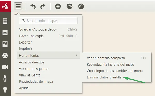Image resolution: width=155 pixels, height=96 pixels.
Task: Open the theme palette icon
Action: (x=81, y=6)
